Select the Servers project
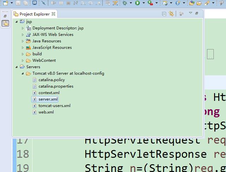 tap(33, 67)
